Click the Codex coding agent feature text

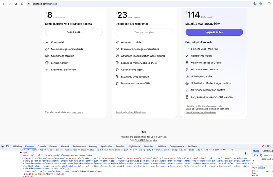pyautogui.click(x=132, y=70)
